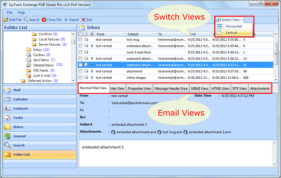281x178 pixels.
Task: Open embeded attachment 2.eml attachment icon
Action: tap(186, 132)
